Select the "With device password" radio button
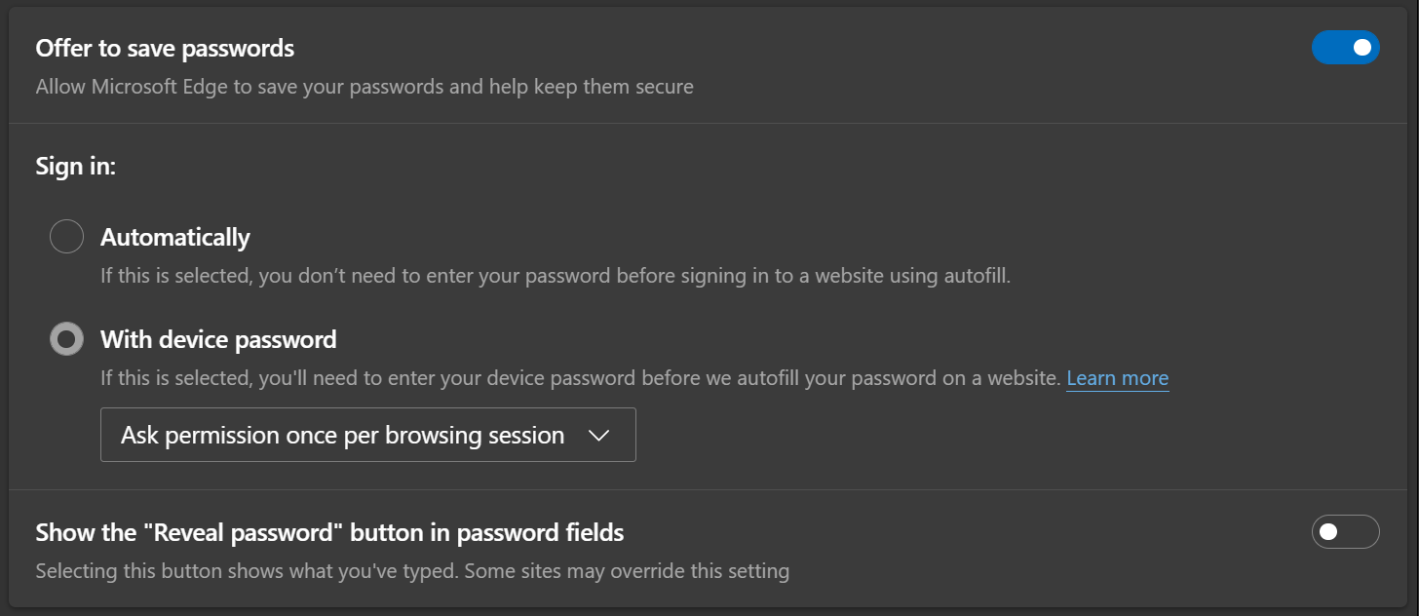 pyautogui.click(x=66, y=339)
